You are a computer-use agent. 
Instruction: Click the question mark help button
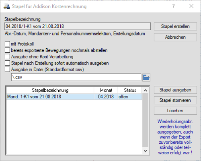(x=173, y=6)
